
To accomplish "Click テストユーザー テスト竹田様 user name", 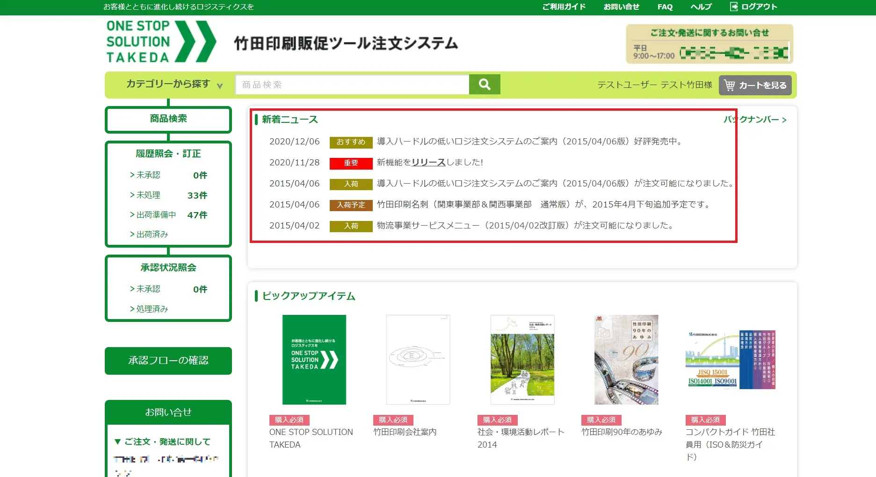I will pyautogui.click(x=655, y=85).
